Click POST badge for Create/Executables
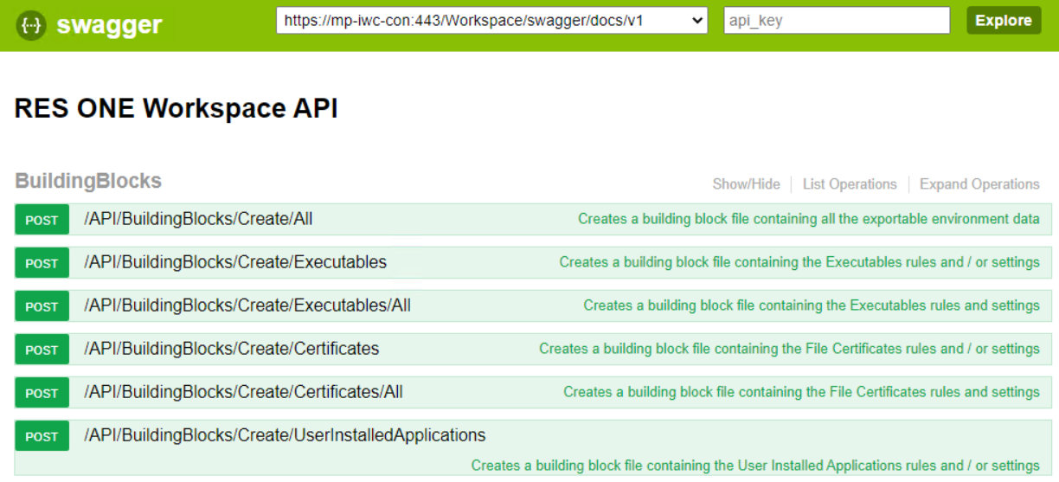The image size is (1059, 482). [42, 263]
